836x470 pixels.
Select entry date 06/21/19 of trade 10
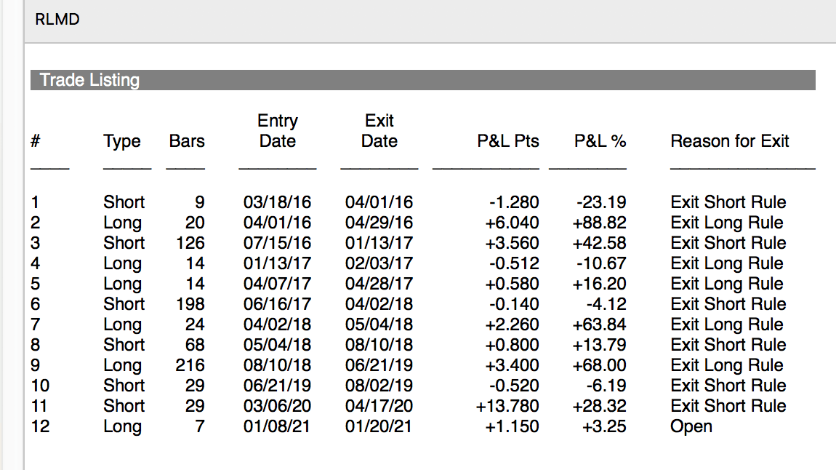277,385
